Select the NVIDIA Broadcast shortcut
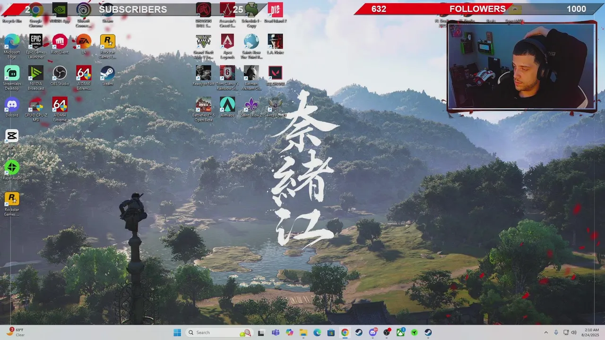 (36, 78)
